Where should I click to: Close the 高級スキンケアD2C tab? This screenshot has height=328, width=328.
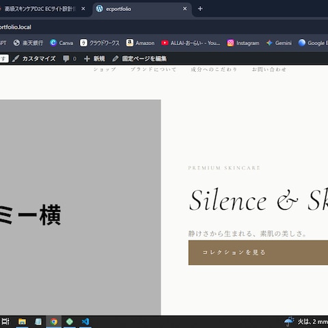pos(83,9)
